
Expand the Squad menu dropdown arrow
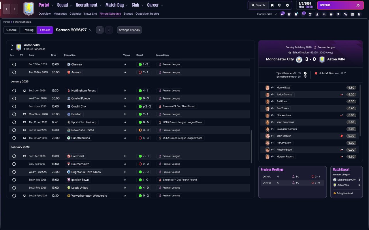pos(71,5)
